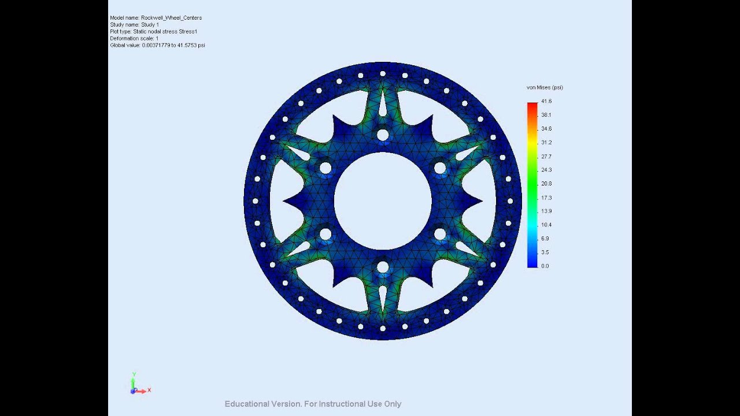Click legend value 34.6
The width and height of the screenshot is (740, 416).
pyautogui.click(x=546, y=129)
